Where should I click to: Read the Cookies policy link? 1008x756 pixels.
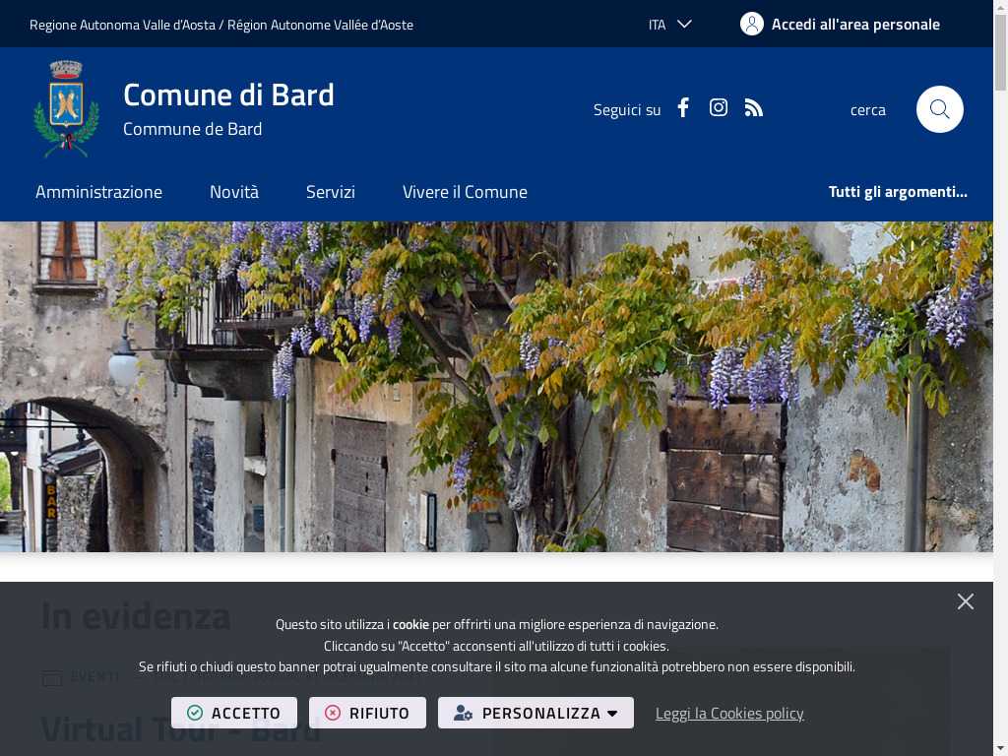[x=729, y=714]
